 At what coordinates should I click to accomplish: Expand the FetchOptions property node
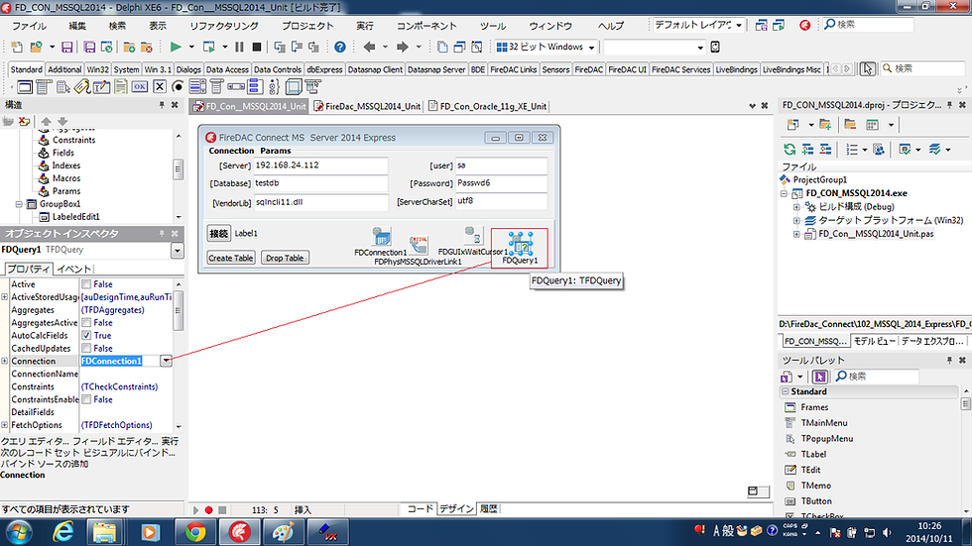coord(4,425)
